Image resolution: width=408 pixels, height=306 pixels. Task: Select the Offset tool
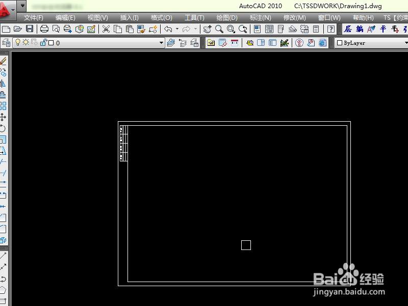click(3, 95)
